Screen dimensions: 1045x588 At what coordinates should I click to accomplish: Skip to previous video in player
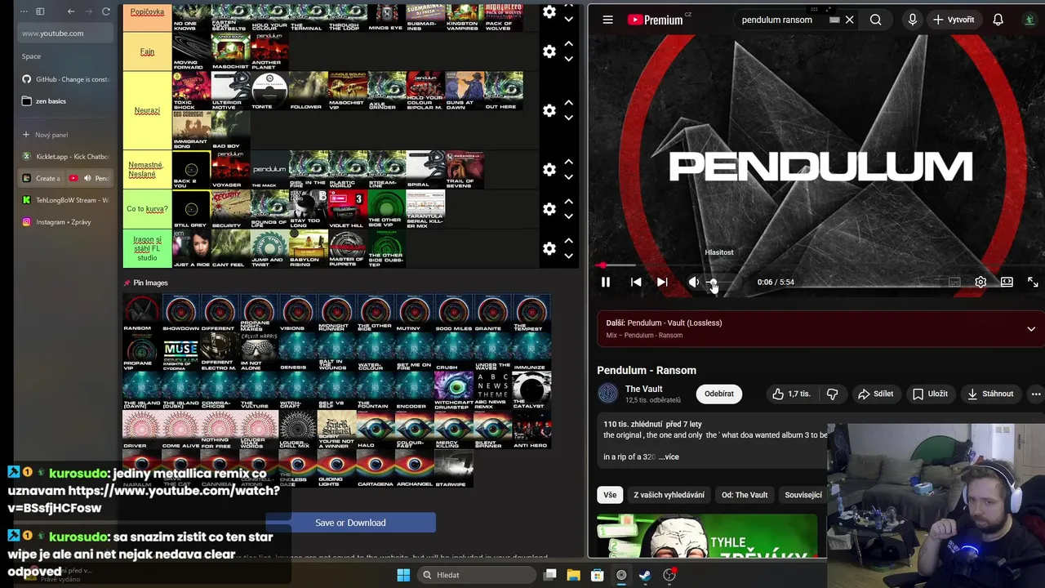point(636,282)
